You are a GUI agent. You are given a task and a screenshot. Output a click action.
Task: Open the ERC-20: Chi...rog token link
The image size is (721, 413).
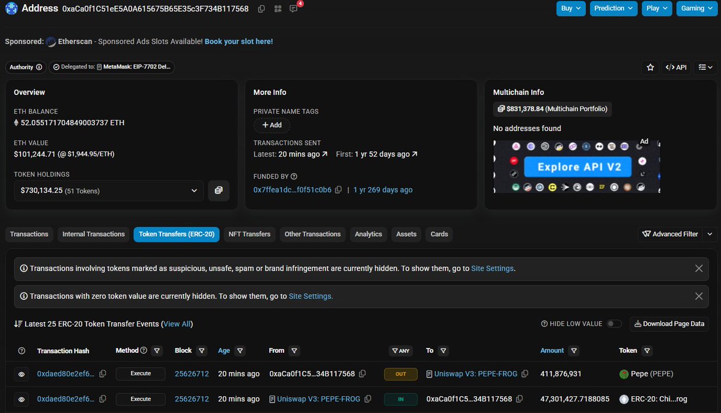coord(653,399)
